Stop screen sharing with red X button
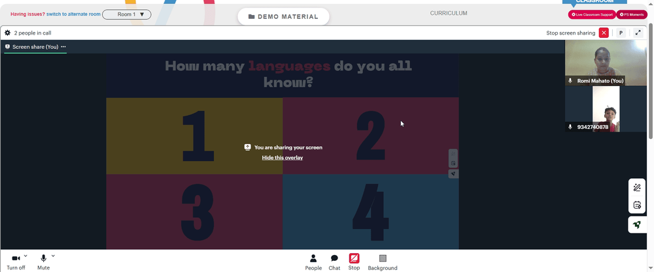 point(604,33)
